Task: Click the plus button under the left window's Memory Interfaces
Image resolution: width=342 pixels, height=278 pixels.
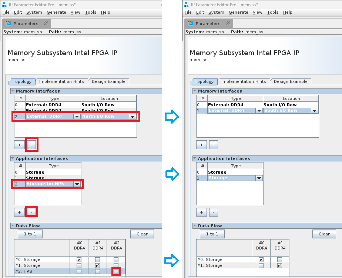Action: click(x=19, y=145)
